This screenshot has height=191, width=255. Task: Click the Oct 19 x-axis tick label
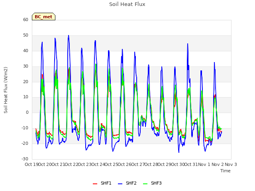31,164
